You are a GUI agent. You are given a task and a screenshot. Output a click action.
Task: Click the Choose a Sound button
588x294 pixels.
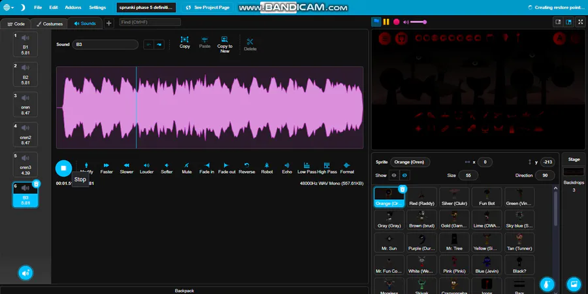click(x=25, y=273)
